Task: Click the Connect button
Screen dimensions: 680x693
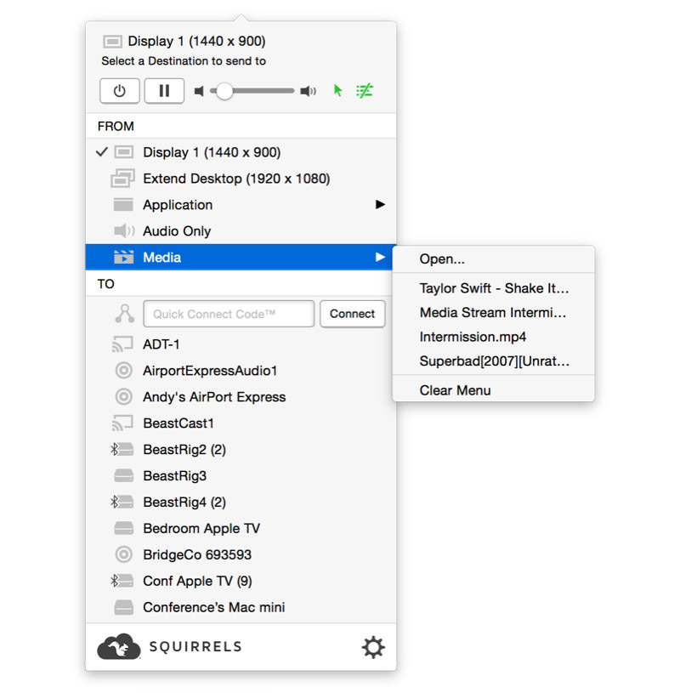Action: coord(352,314)
